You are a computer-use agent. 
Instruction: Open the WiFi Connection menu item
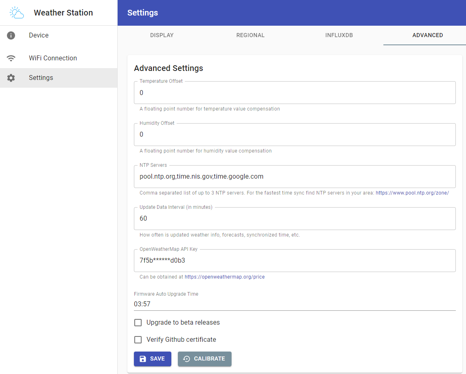[x=59, y=58]
